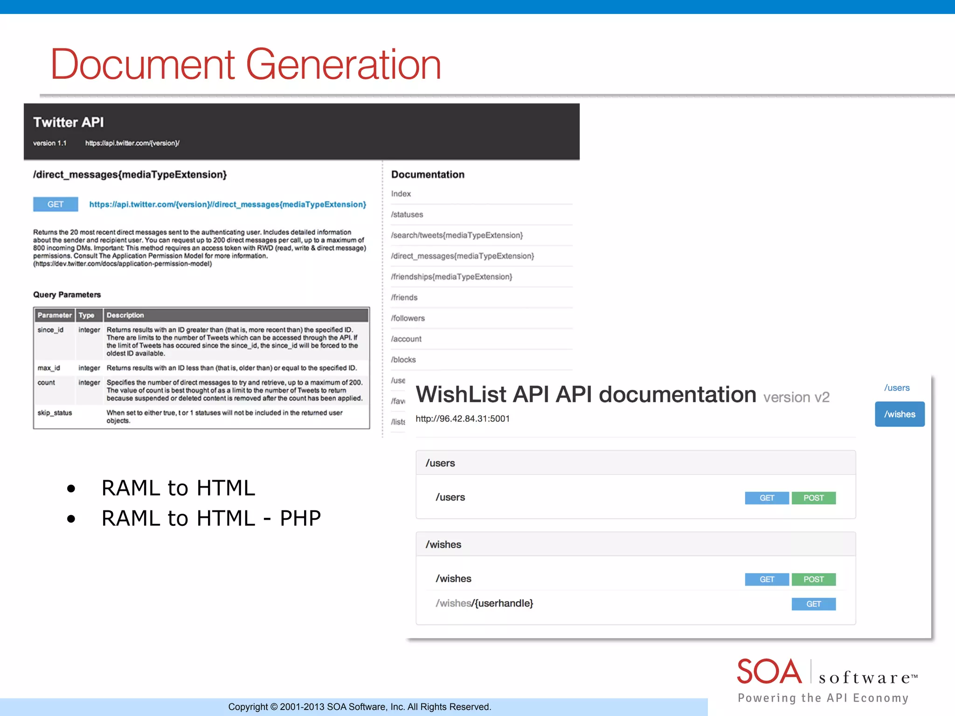955x716 pixels.
Task: Click the Type column header
Action: pos(89,315)
